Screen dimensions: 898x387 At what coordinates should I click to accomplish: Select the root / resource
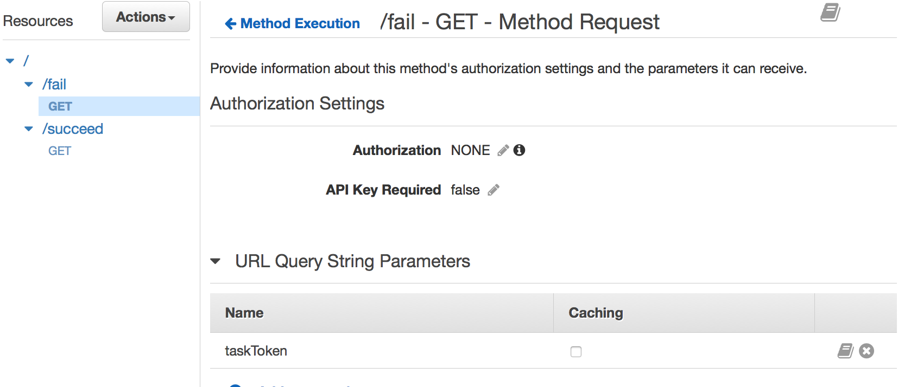point(26,61)
